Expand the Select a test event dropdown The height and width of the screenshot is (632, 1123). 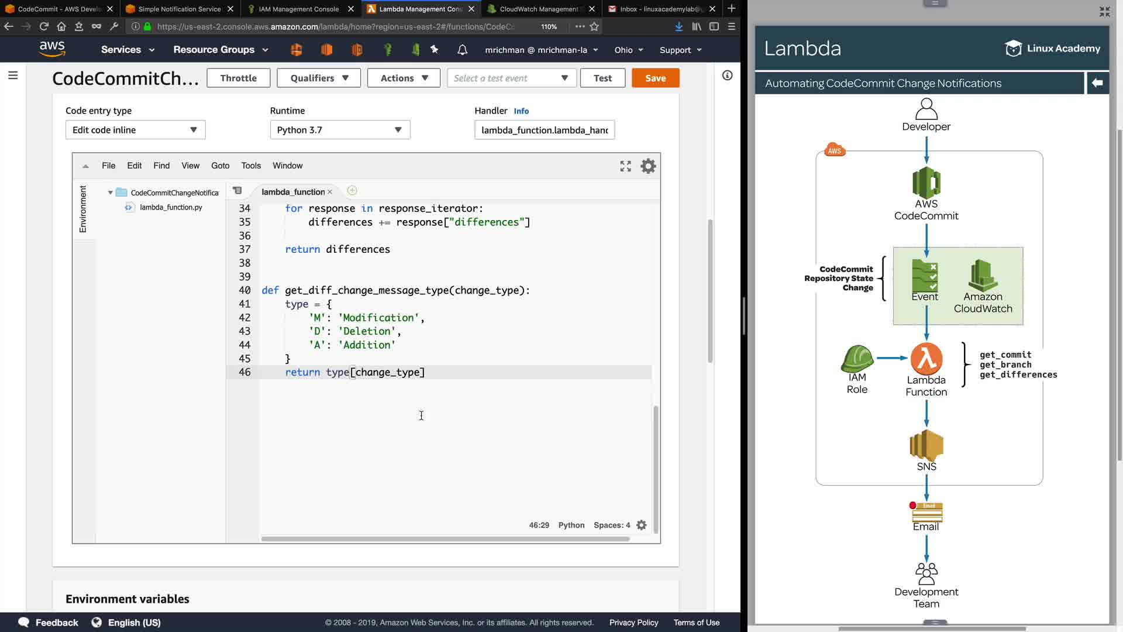point(511,78)
